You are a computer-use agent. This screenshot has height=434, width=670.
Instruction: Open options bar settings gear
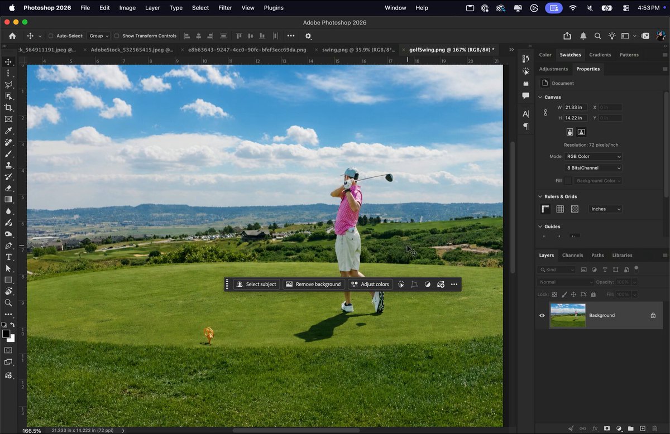pyautogui.click(x=308, y=36)
